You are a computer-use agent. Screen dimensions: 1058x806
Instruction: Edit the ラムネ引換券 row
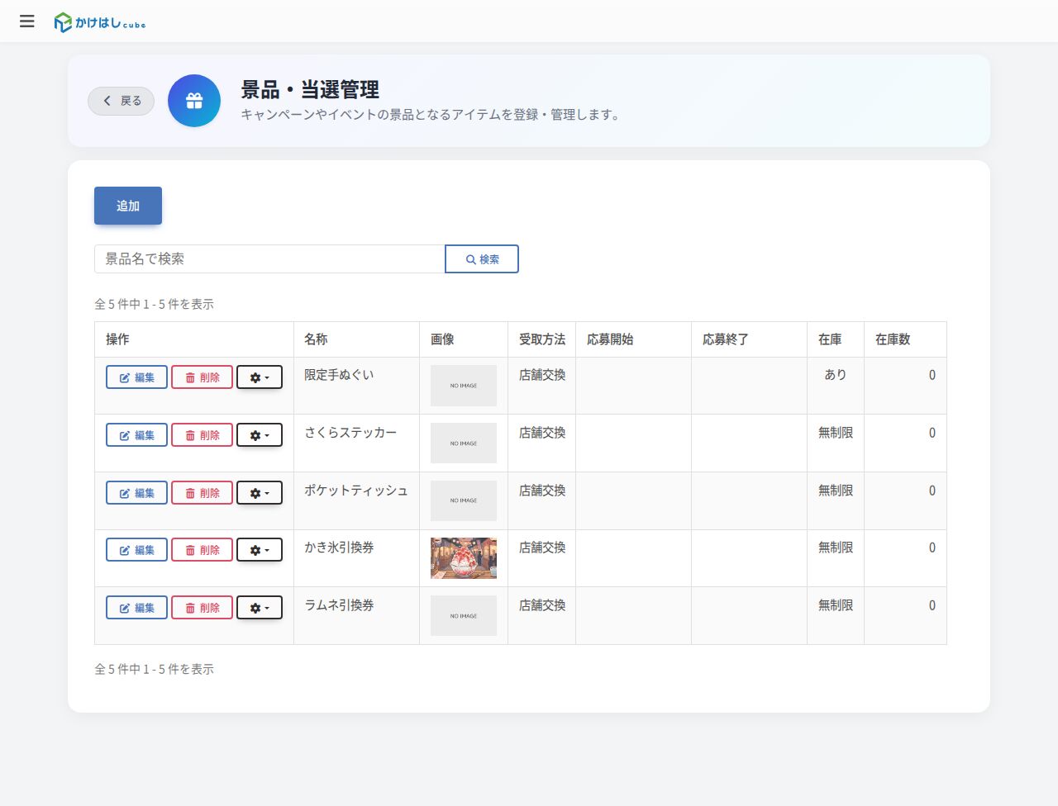[x=136, y=608]
